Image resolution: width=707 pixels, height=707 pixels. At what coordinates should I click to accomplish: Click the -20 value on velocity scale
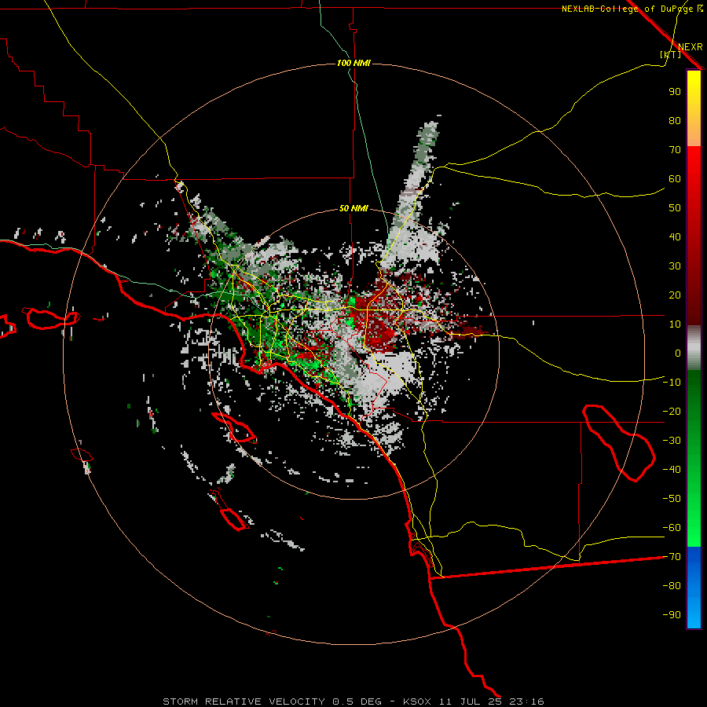672,411
